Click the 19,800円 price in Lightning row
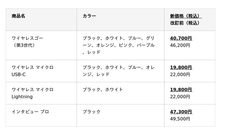Image resolution: width=226 pixels, height=135 pixels. tap(181, 90)
